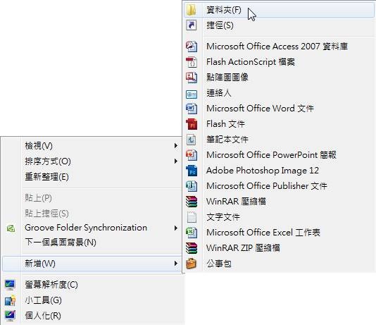Select Flash ActionScript 檔案 entry
This screenshot has width=376, height=325.
click(279, 62)
